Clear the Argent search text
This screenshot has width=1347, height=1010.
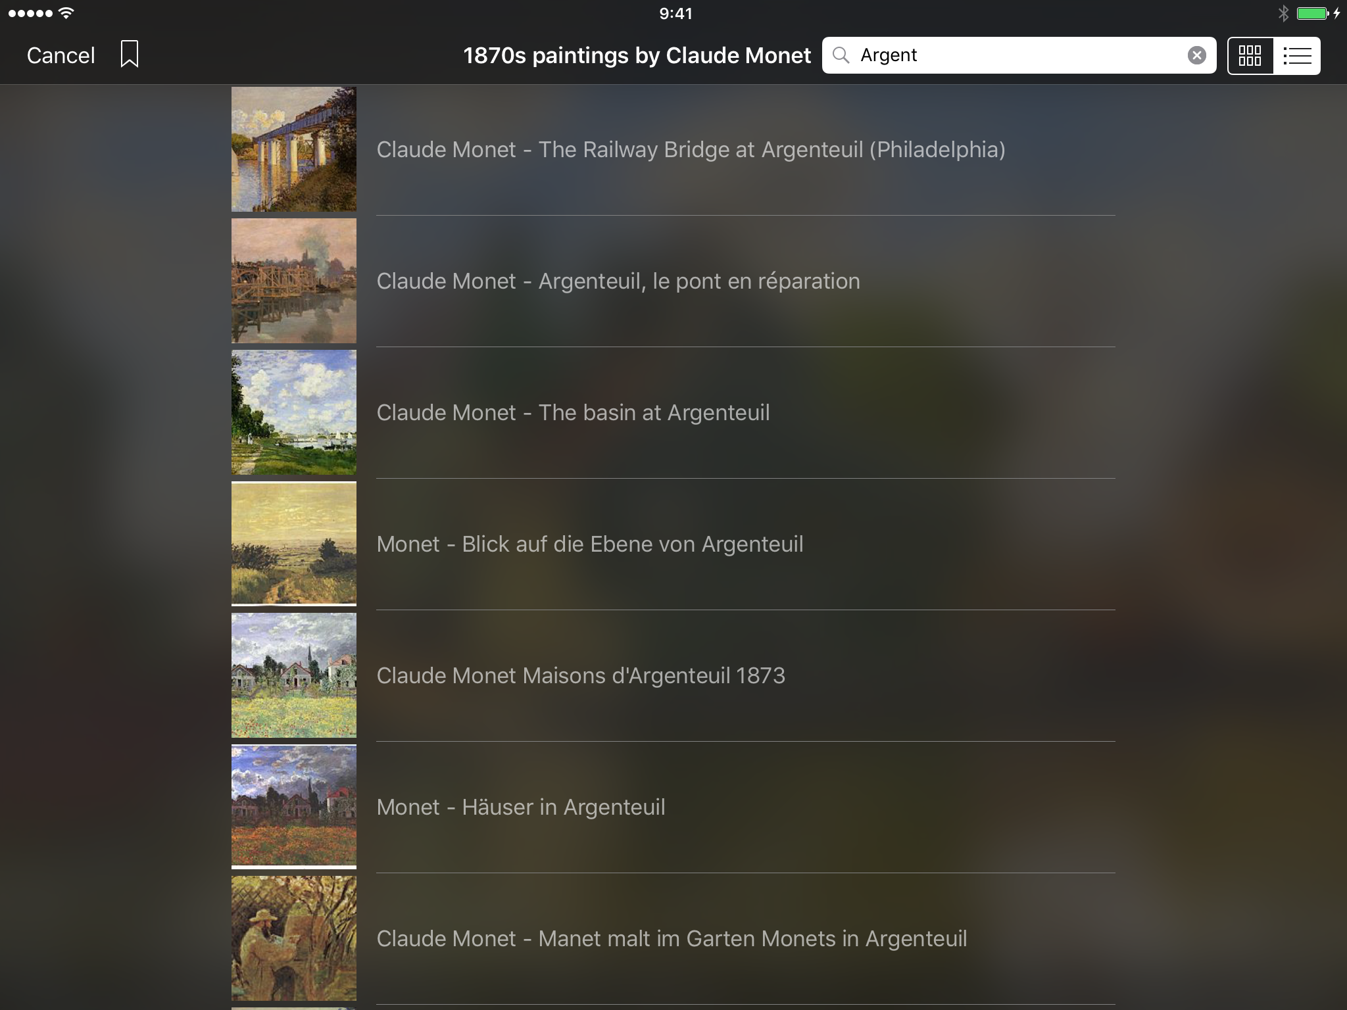(1196, 55)
